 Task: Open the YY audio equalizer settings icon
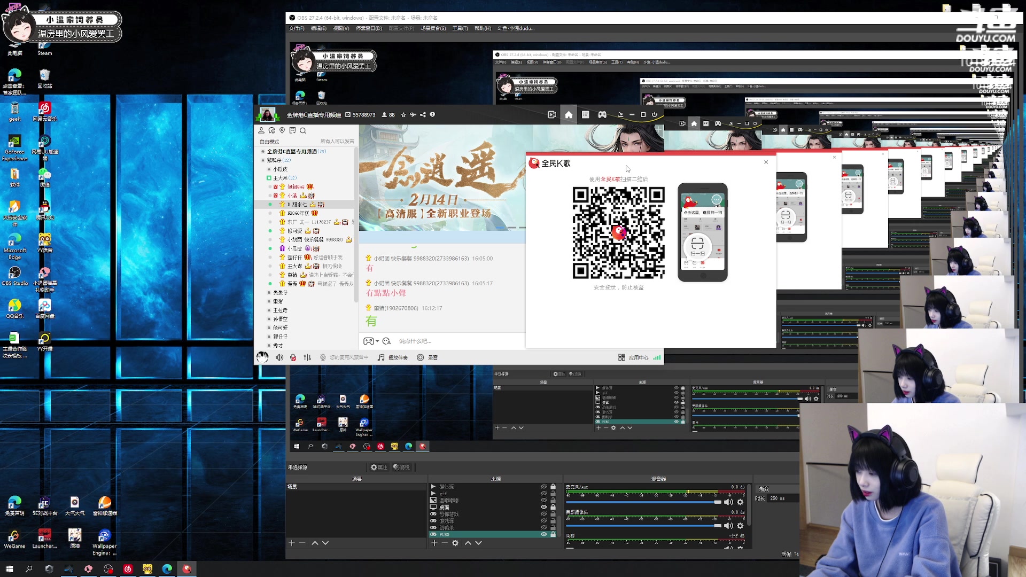pos(307,357)
